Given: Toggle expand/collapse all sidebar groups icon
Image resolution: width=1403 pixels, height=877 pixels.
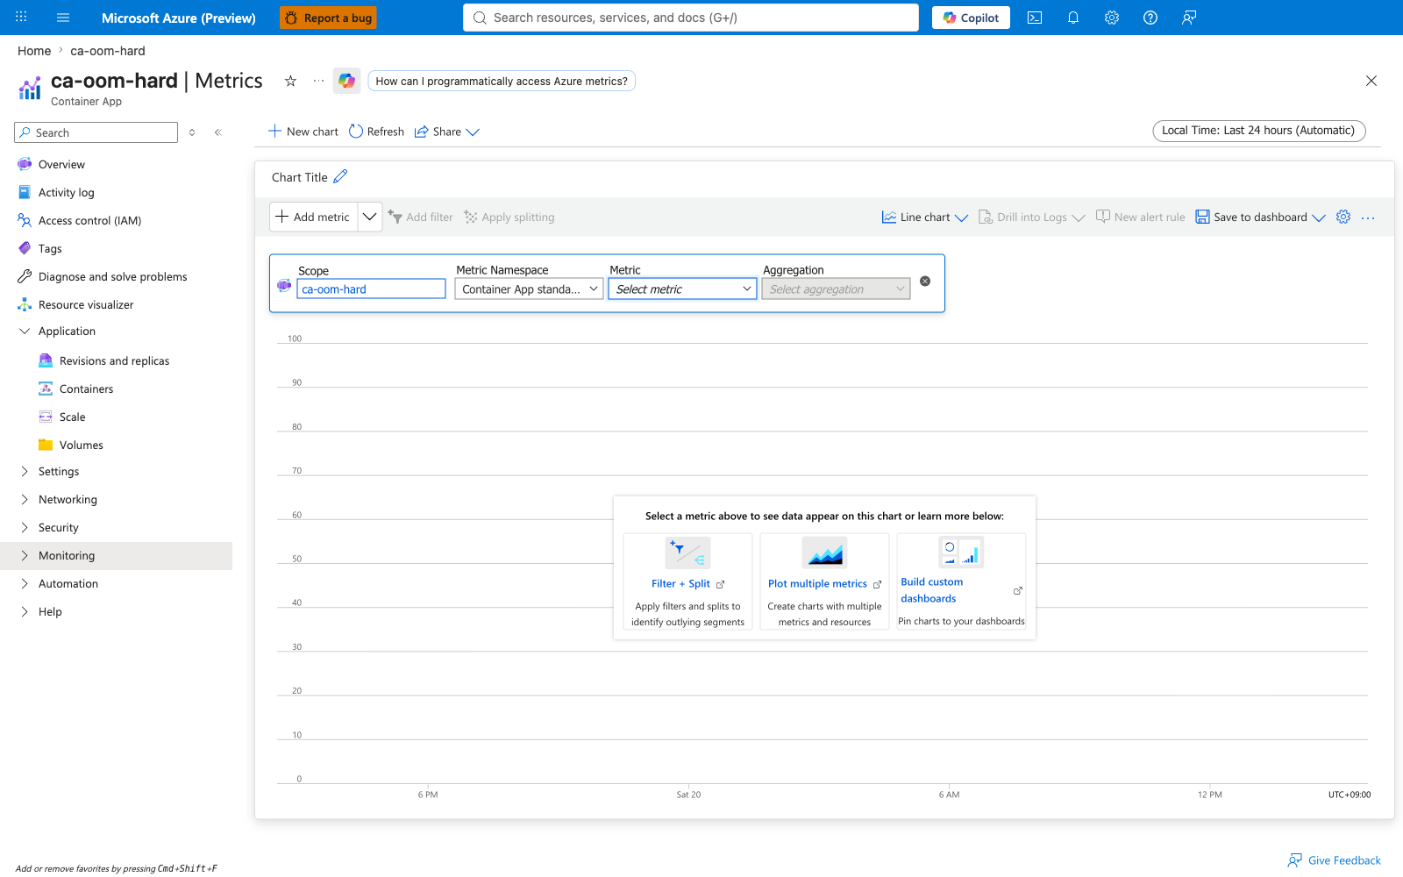Looking at the screenshot, I should tap(192, 132).
